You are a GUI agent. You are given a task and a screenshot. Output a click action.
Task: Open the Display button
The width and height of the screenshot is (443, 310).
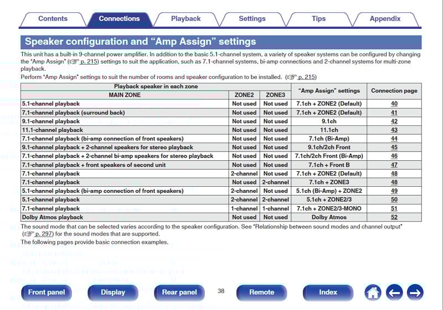coord(113,292)
